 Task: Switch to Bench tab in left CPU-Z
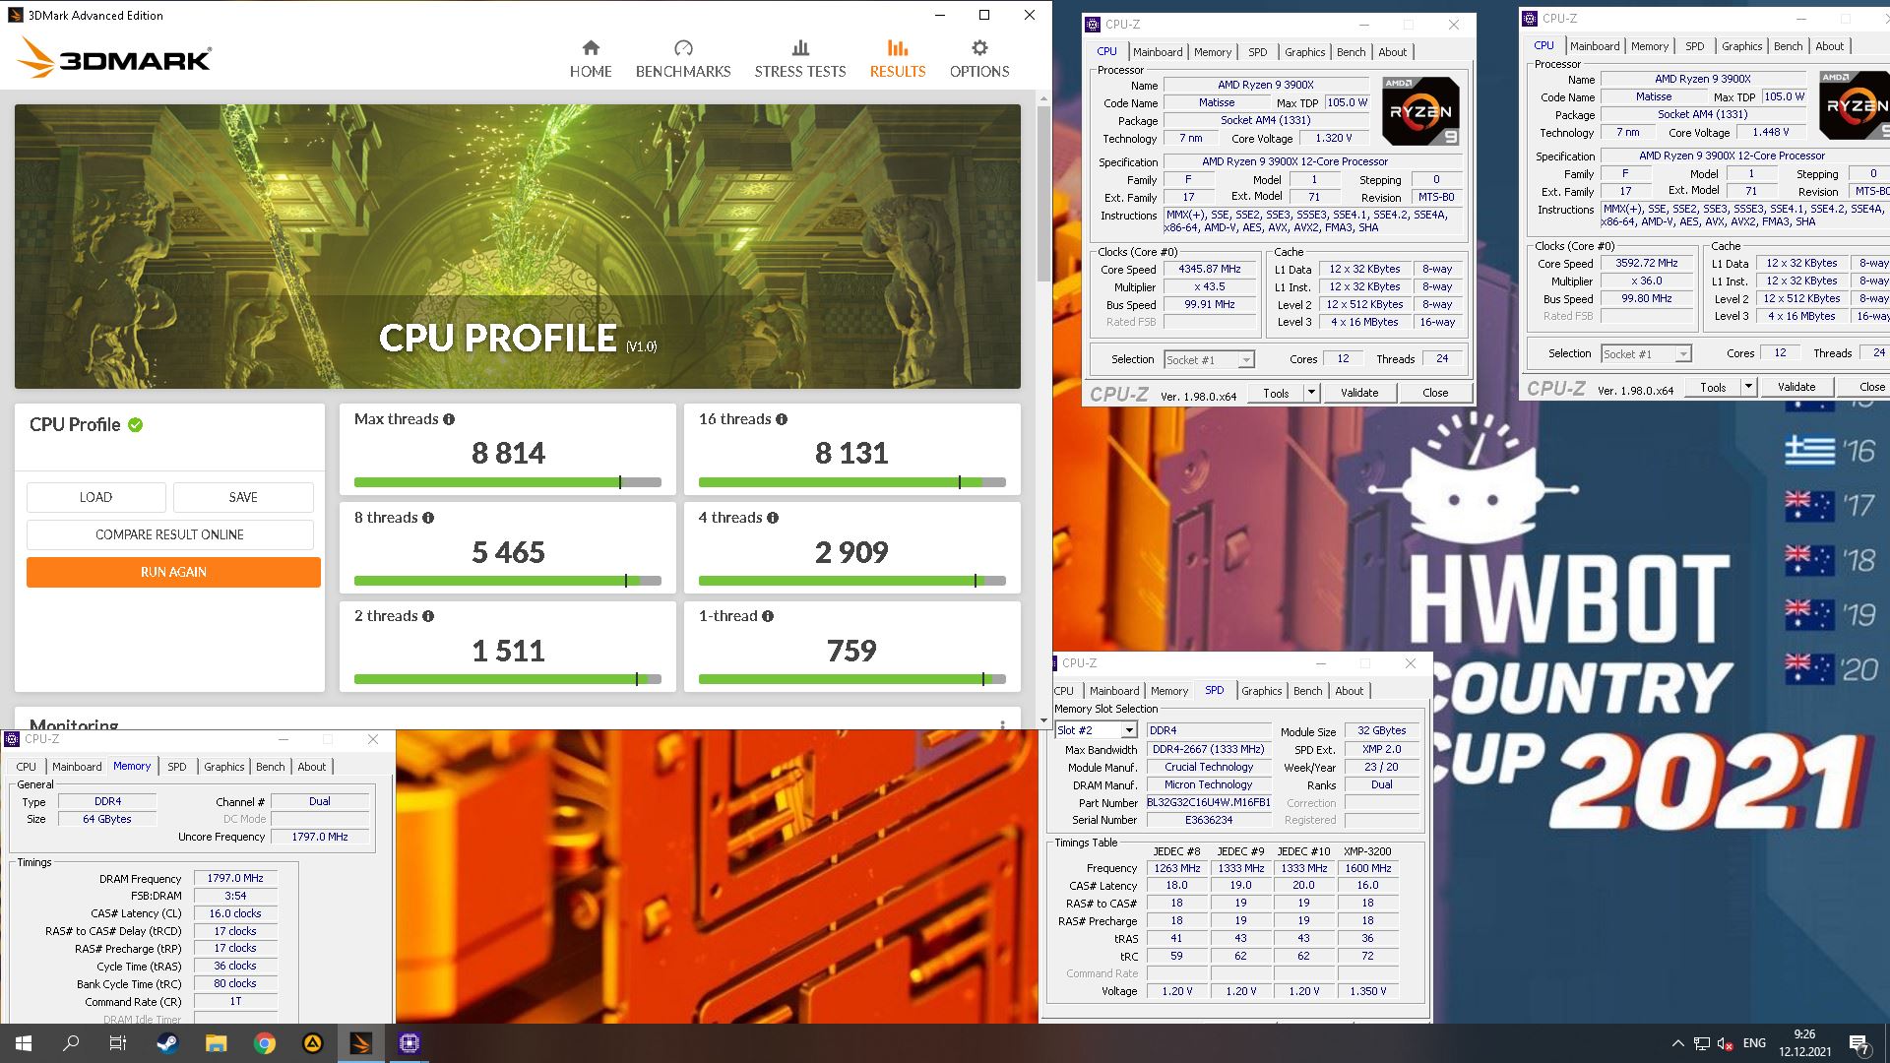tap(1351, 52)
